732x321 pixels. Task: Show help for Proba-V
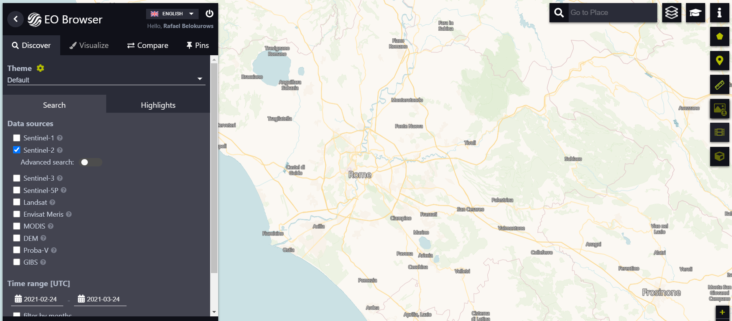coord(54,250)
